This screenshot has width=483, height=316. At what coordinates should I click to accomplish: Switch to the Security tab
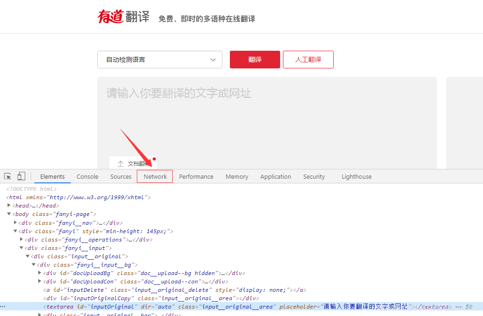click(x=314, y=176)
